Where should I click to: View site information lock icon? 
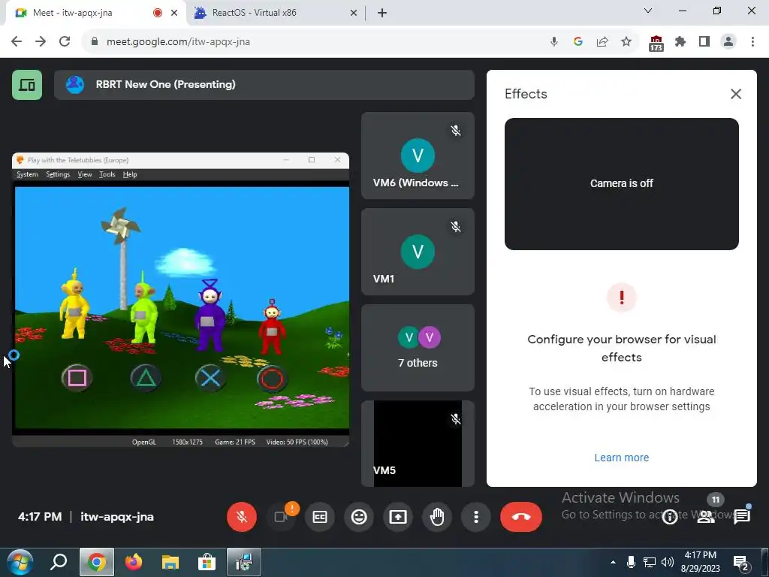pyautogui.click(x=95, y=42)
